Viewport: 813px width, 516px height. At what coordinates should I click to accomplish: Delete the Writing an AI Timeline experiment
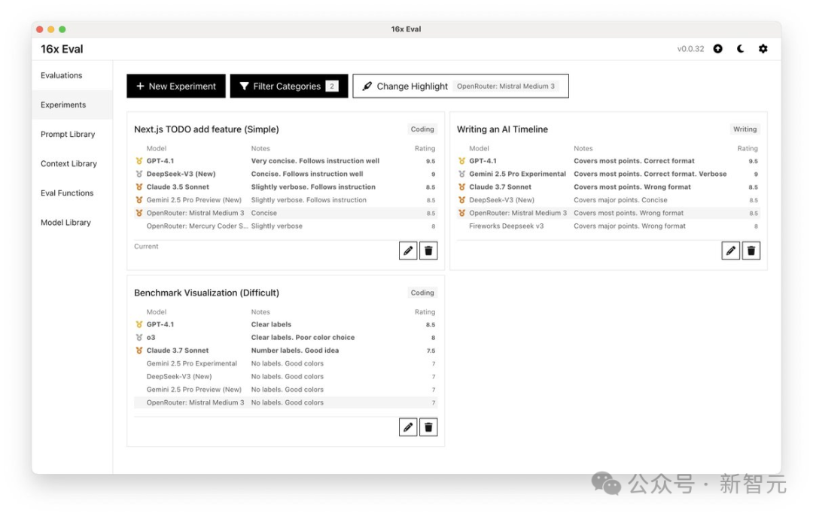pyautogui.click(x=751, y=250)
